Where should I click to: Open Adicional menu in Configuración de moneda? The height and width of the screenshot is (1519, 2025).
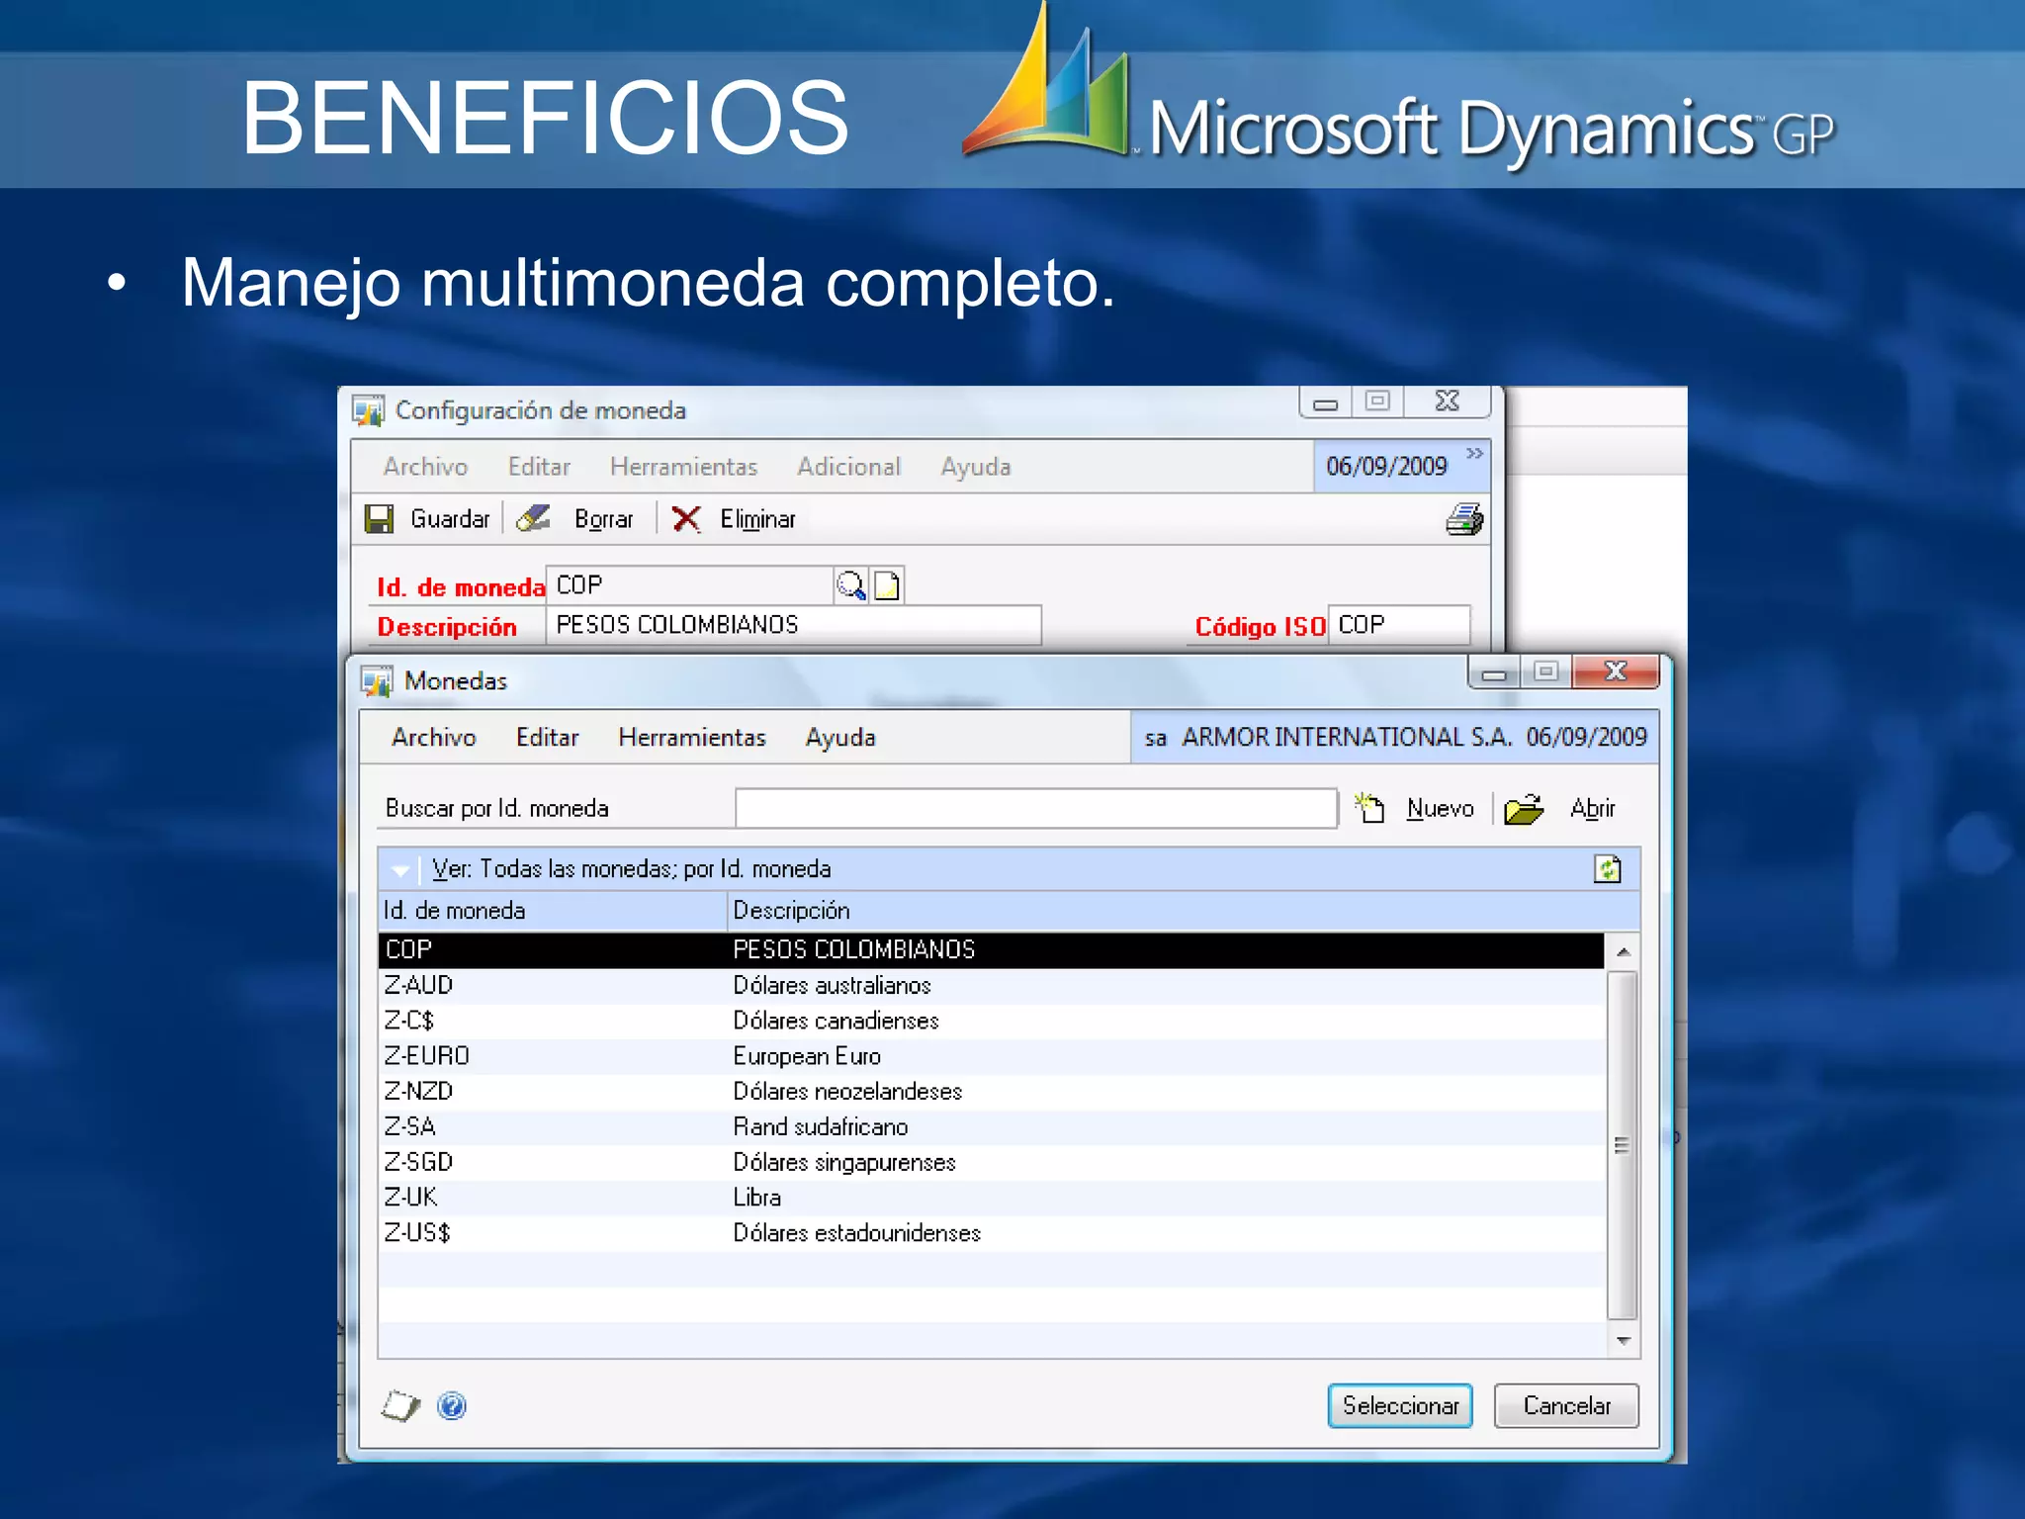pos(849,466)
